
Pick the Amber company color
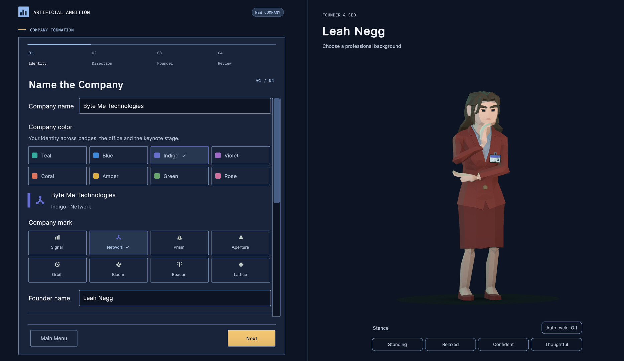point(119,176)
